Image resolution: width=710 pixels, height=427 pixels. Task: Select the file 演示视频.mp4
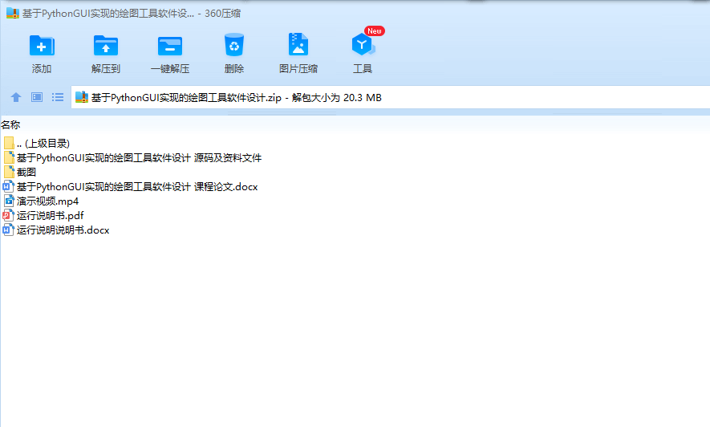click(x=47, y=201)
